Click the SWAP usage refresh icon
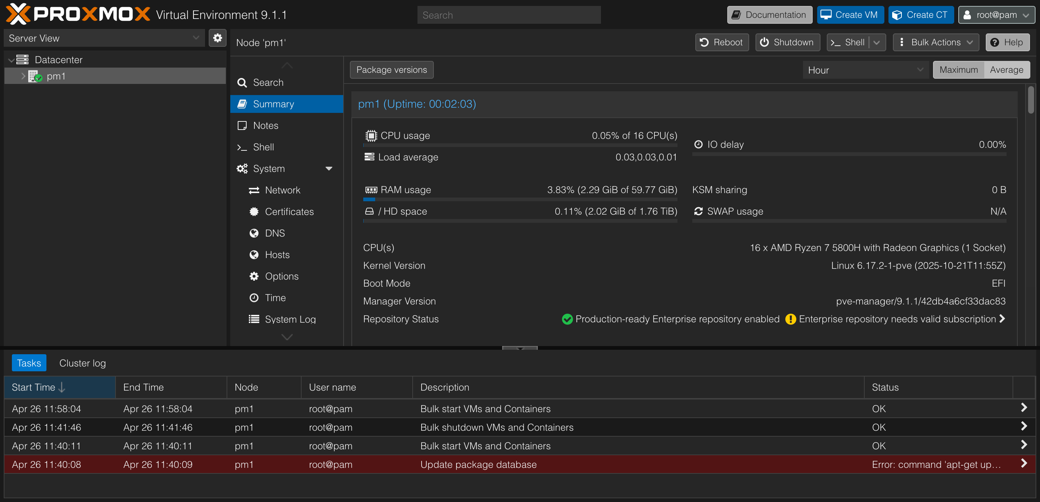Viewport: 1040px width, 502px height. coord(698,211)
